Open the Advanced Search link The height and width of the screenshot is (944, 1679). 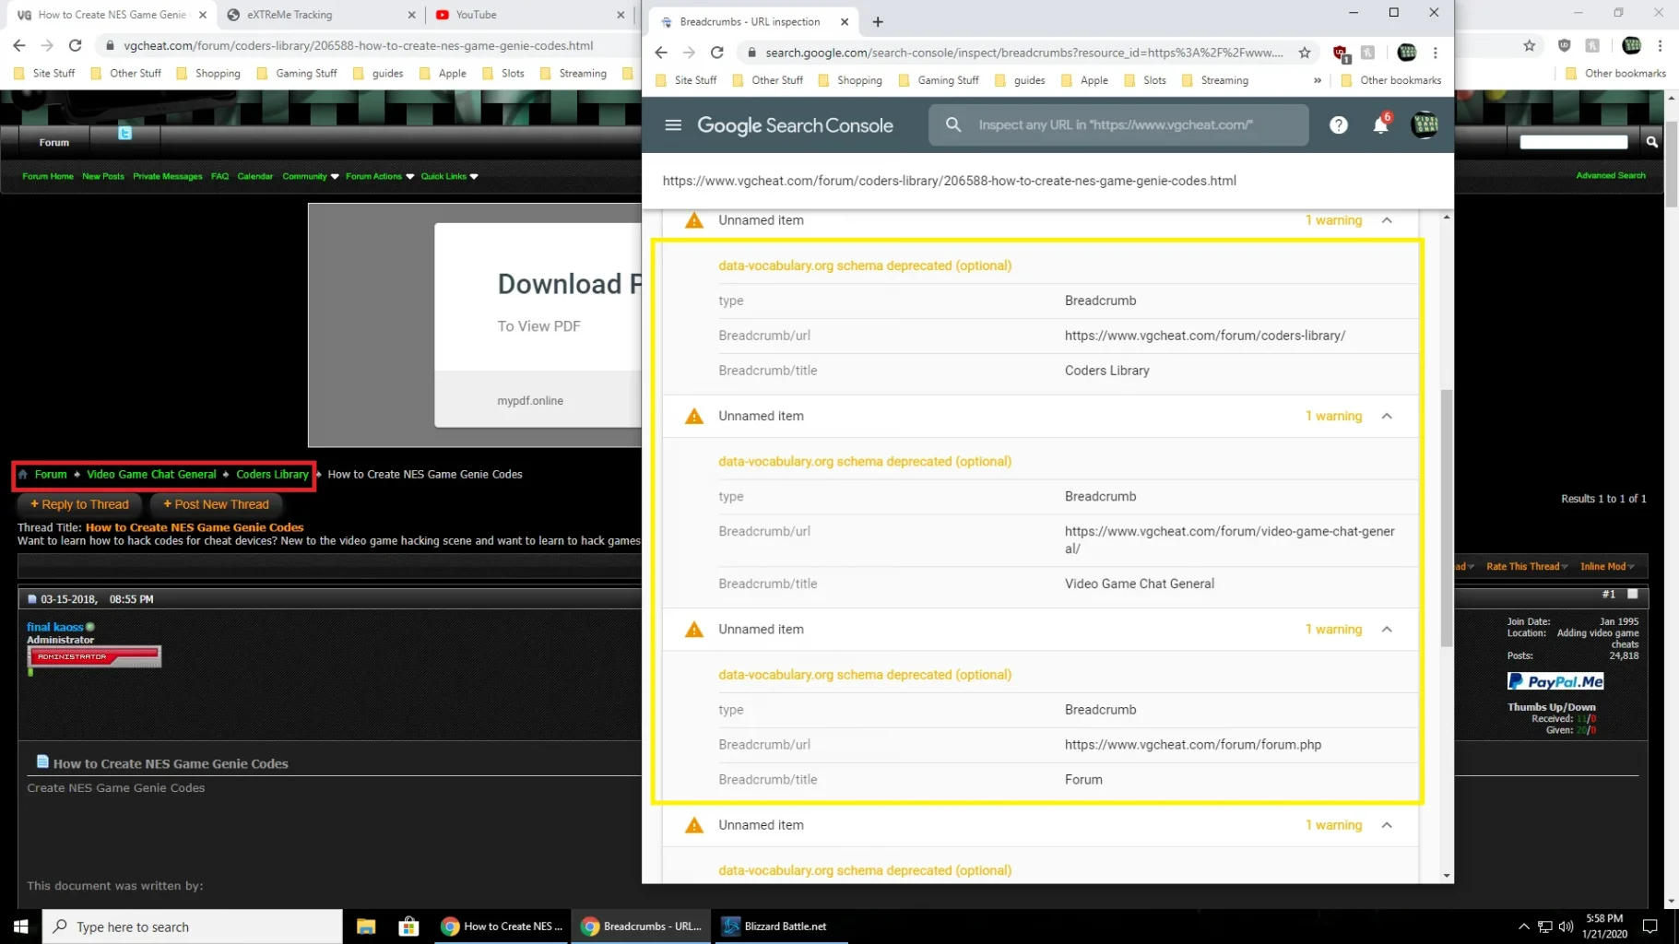[1610, 175]
